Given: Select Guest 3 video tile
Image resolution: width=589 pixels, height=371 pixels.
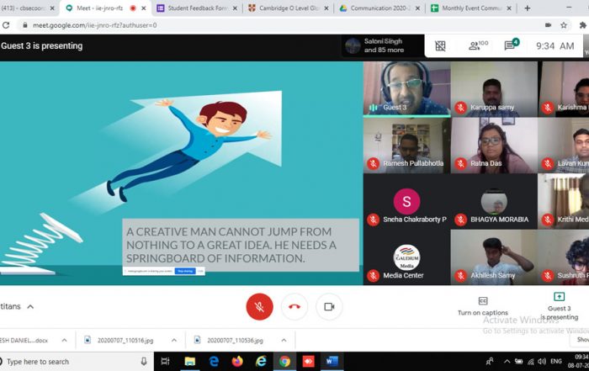Looking at the screenshot, I should pos(406,89).
